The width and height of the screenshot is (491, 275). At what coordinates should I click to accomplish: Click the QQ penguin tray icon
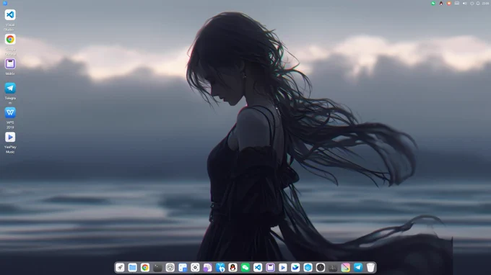point(441,4)
